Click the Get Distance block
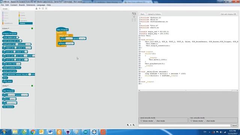This screenshot has height=135, width=240. [8, 107]
